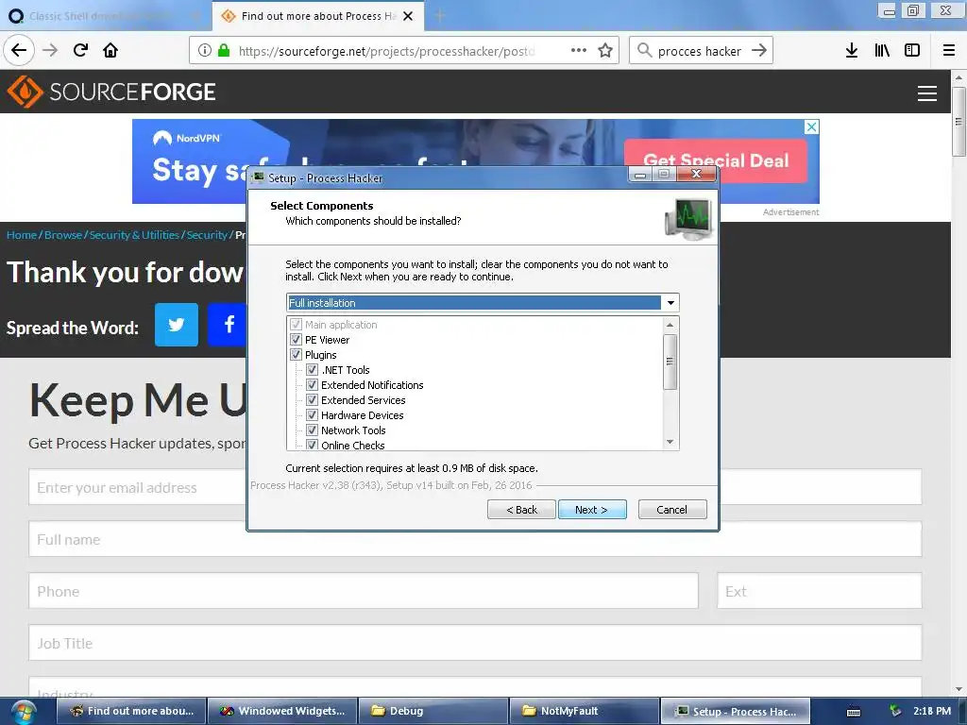
Task: Click the green padlock secure icon
Action: [x=224, y=51]
